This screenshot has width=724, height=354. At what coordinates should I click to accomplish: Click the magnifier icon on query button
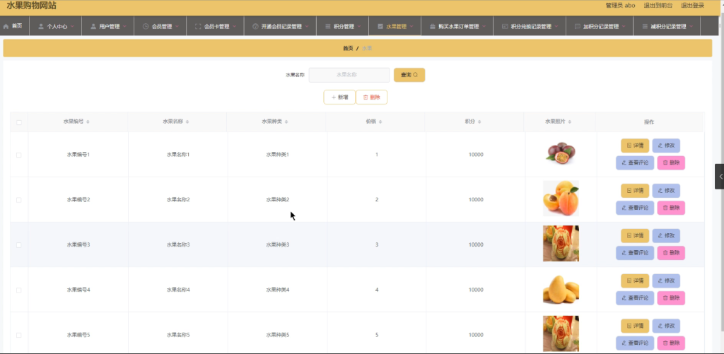point(416,75)
